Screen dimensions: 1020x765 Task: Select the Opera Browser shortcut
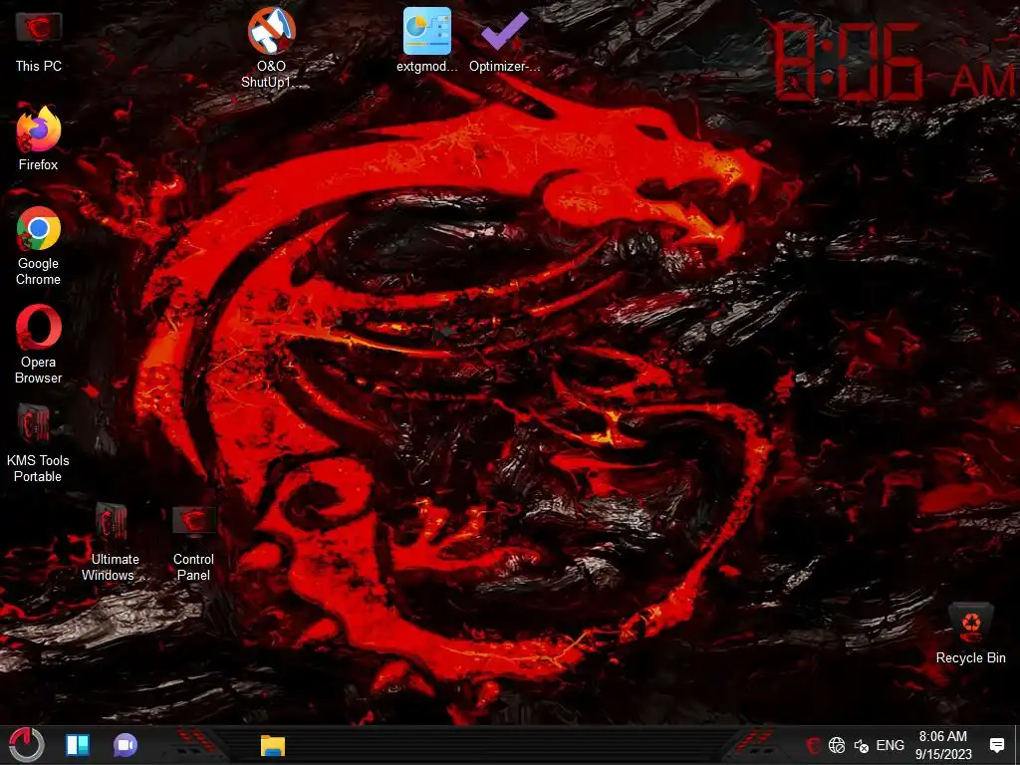[x=39, y=345]
